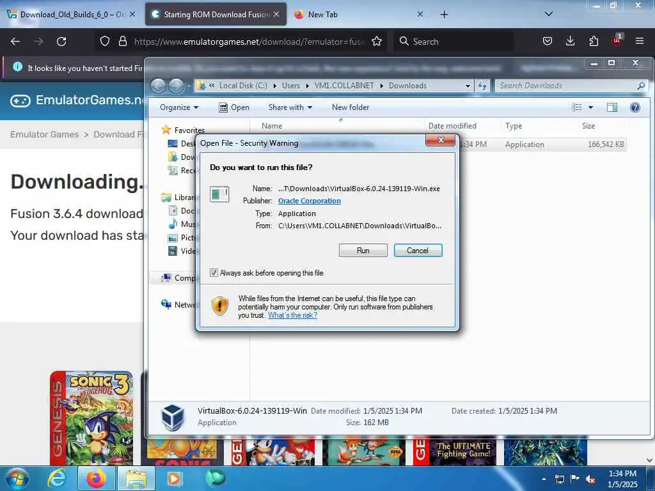
Task: Click the EmulatorGames.net logo
Action: (77, 100)
